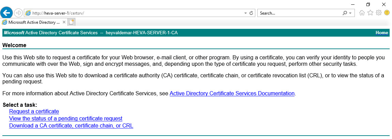Click Request a certificate
This screenshot has width=392, height=139.
pos(34,112)
